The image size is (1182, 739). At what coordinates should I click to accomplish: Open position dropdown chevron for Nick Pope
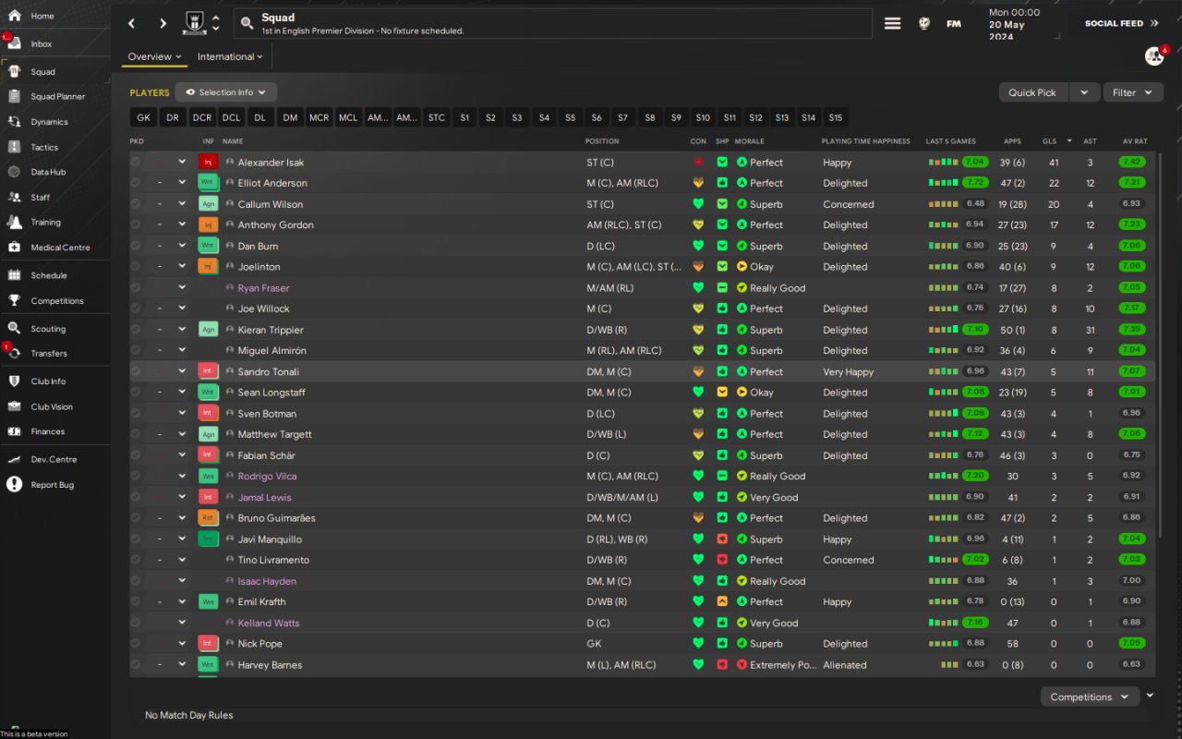click(x=182, y=643)
